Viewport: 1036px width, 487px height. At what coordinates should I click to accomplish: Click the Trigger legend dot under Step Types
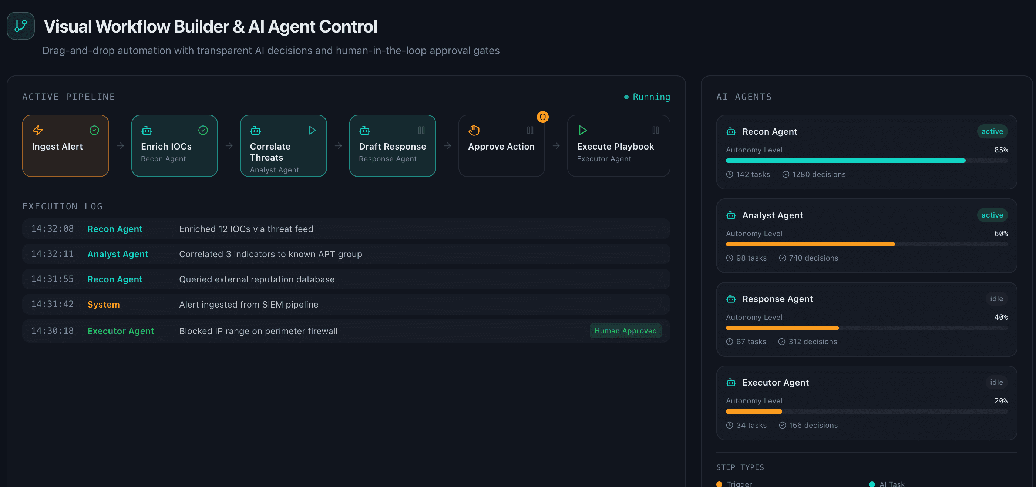720,484
